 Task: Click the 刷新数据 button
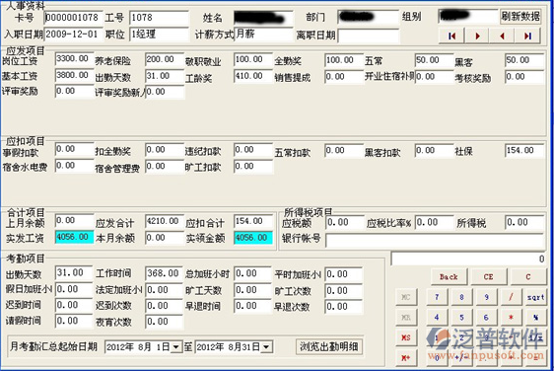coord(520,16)
